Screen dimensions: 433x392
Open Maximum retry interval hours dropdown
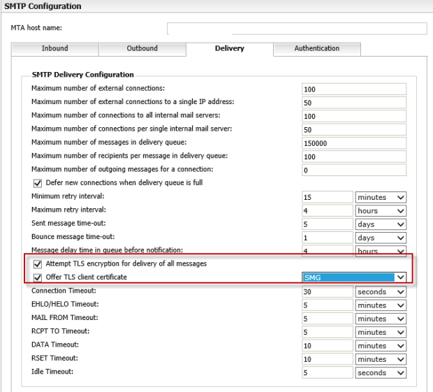381,211
